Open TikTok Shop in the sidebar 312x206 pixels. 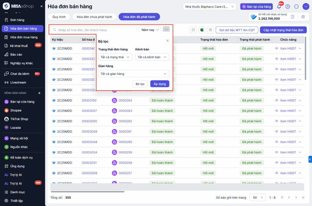[19, 119]
